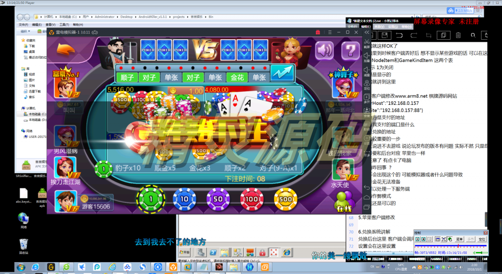Click the emulator Android back arrow icon

(x=367, y=187)
